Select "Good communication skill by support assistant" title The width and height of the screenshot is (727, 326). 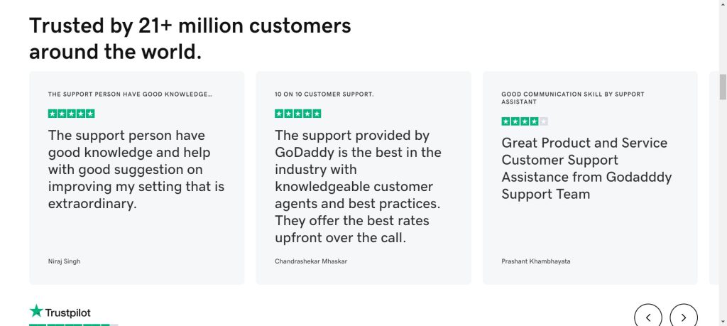572,97
